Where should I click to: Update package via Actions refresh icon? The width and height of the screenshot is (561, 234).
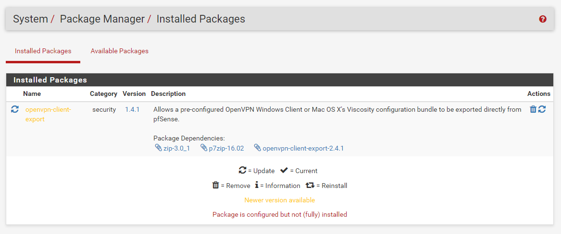point(542,109)
